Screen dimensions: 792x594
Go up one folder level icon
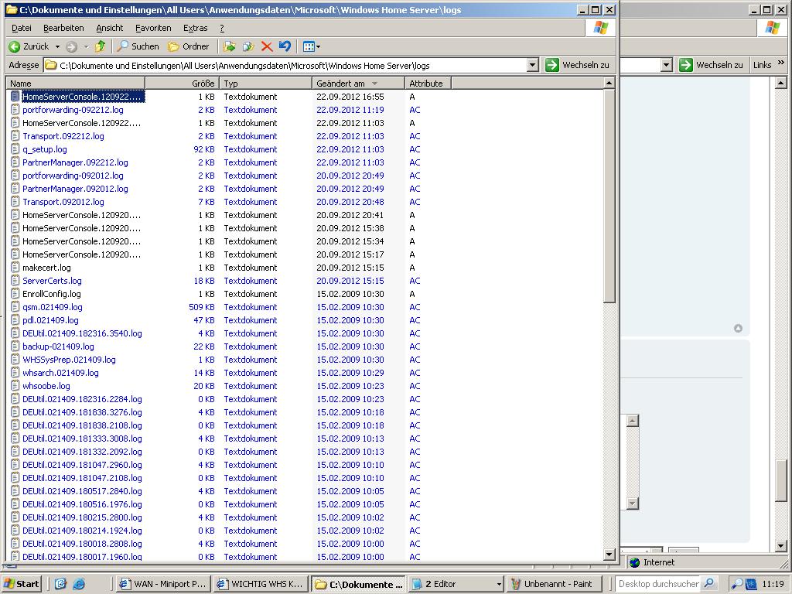pyautogui.click(x=100, y=46)
